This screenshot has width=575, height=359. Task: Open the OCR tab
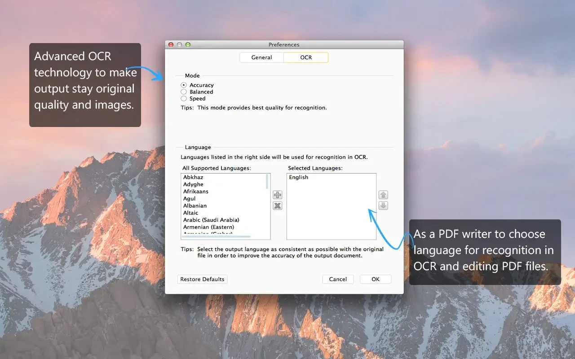coord(306,57)
